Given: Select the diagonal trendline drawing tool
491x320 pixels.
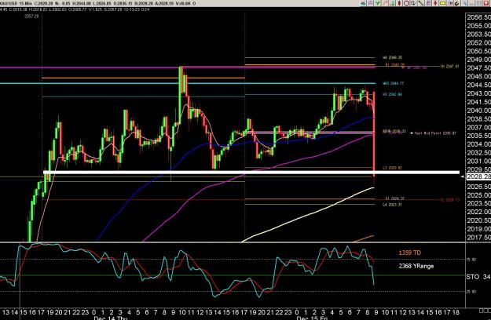Looking at the screenshot, I should click(421, 3).
